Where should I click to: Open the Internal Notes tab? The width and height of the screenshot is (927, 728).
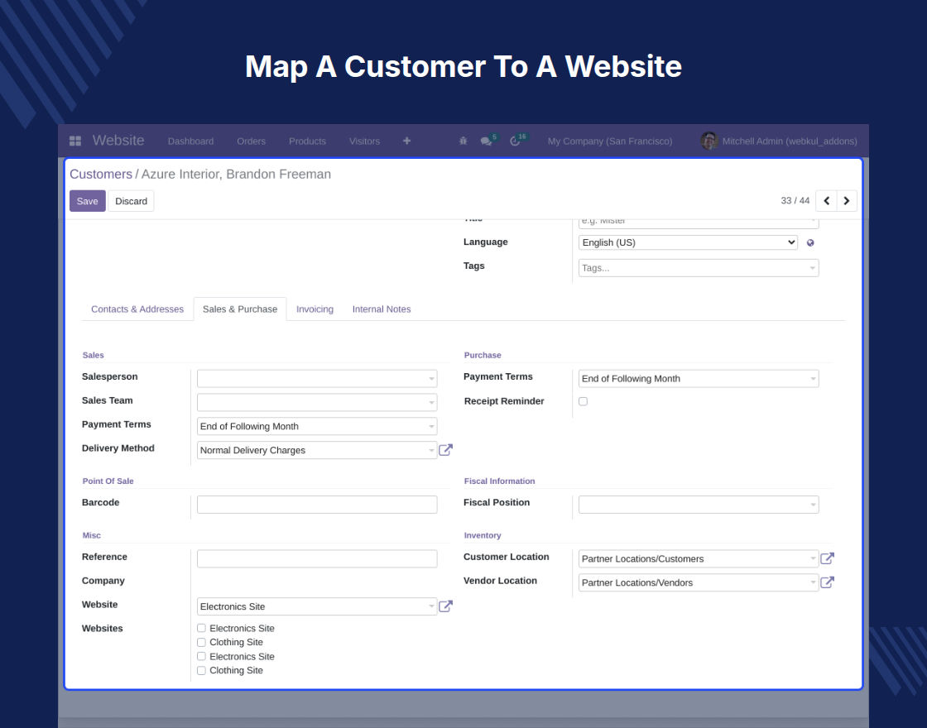[x=382, y=309]
